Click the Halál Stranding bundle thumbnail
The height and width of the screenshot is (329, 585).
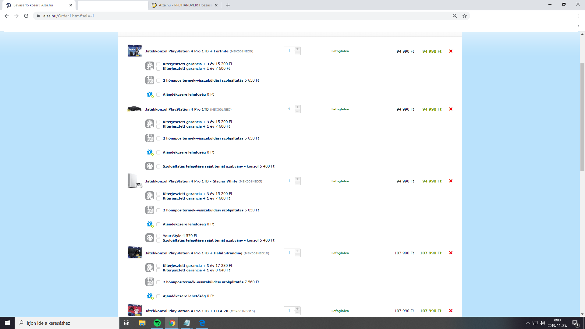point(135,253)
